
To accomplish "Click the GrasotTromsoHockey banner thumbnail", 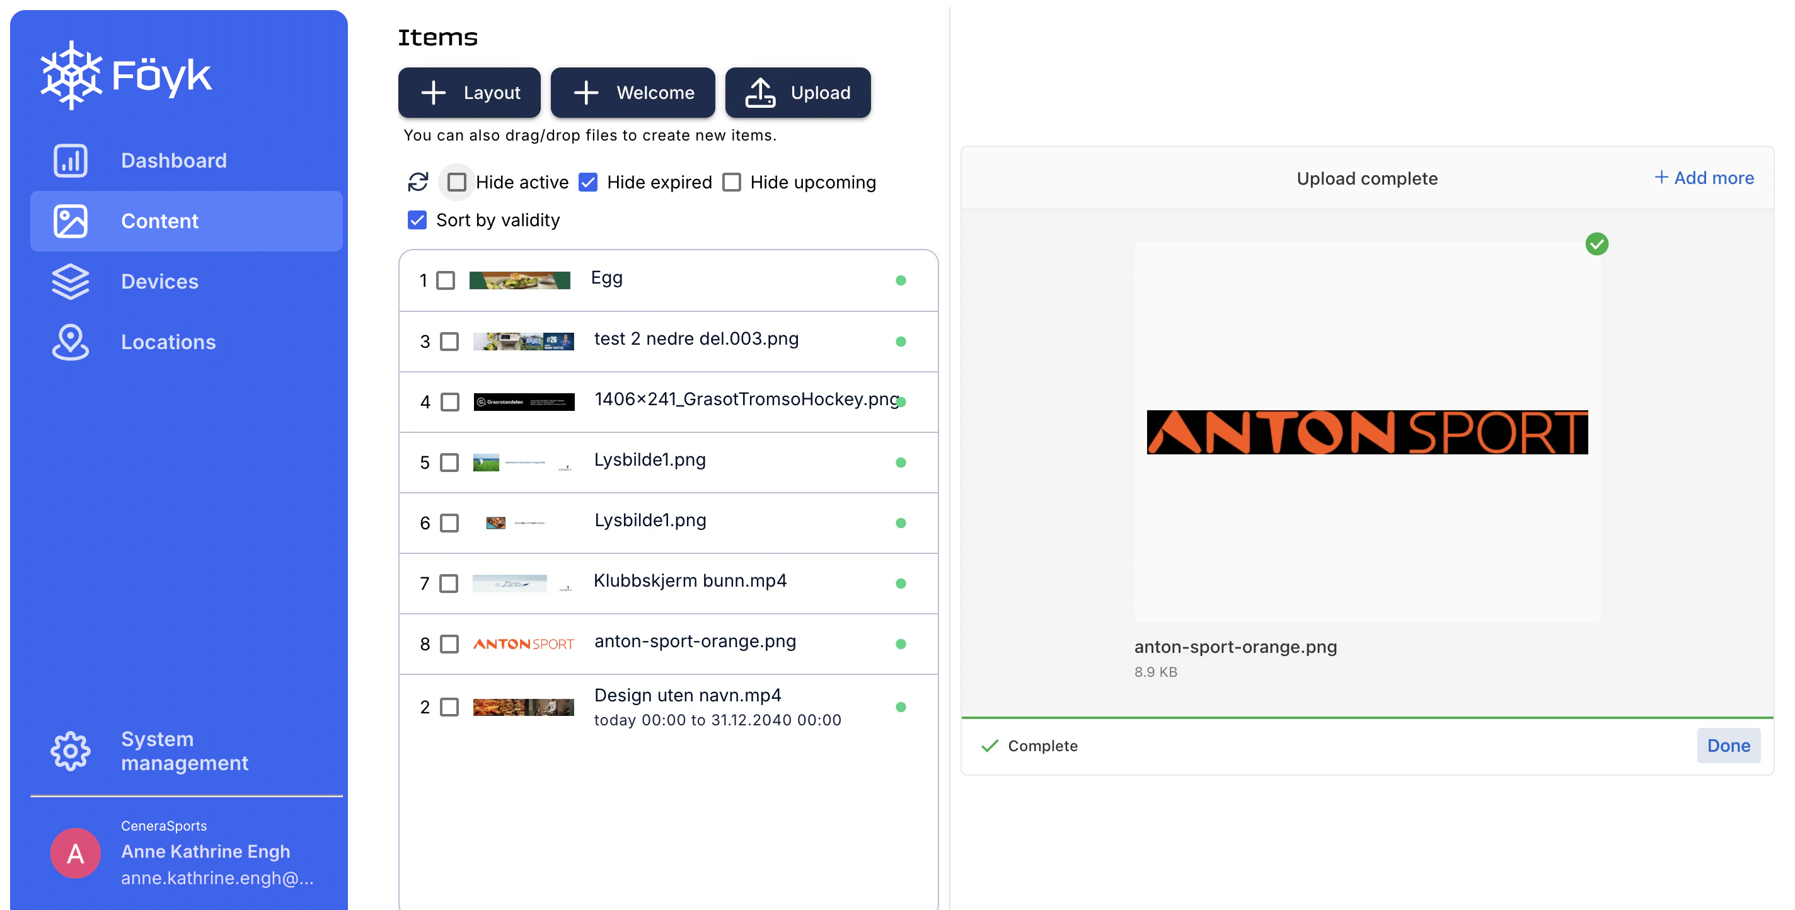I will [x=524, y=402].
